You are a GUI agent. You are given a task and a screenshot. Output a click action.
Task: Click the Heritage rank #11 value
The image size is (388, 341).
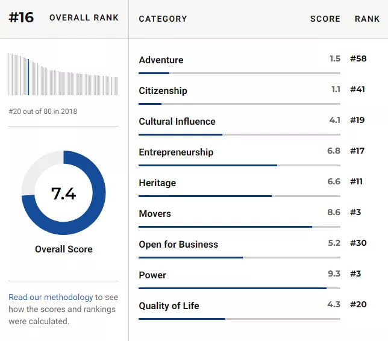[356, 181]
